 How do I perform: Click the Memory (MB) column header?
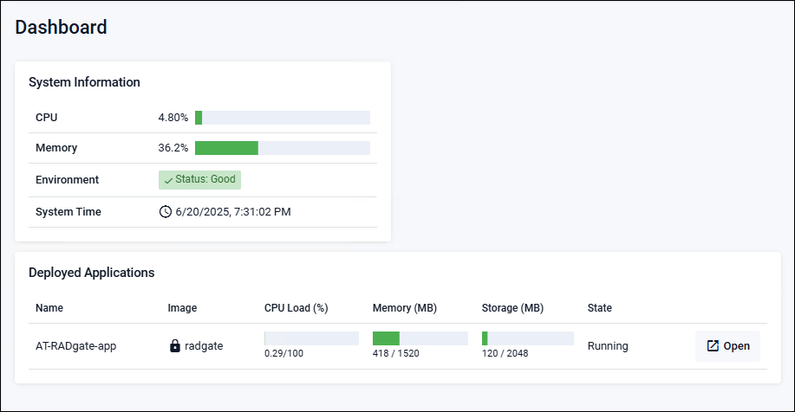403,307
